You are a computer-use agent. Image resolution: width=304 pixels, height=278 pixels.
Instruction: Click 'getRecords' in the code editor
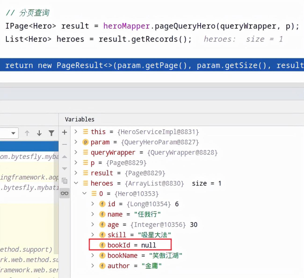(x=155, y=39)
